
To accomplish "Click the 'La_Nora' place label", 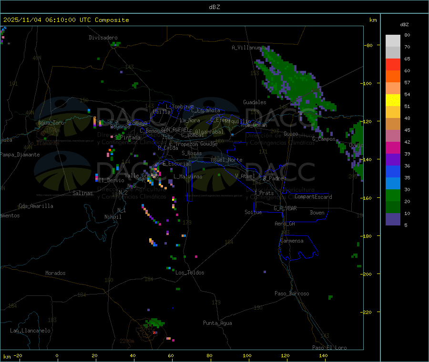I will point(190,120).
